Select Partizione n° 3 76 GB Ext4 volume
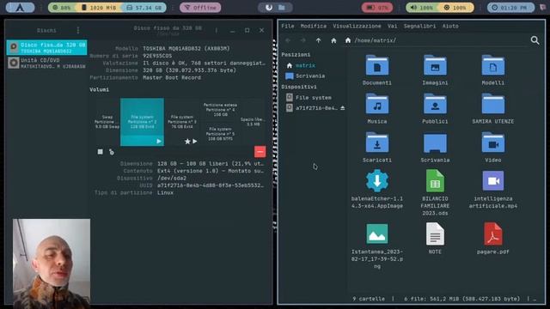Viewport: 550px width, 309px height. 181,122
